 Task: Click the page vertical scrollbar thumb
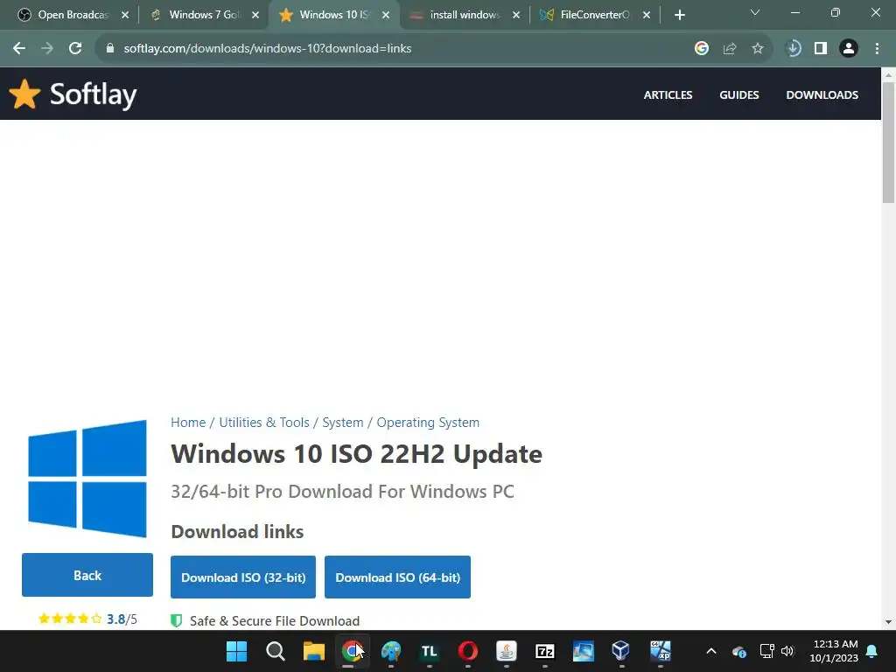[888, 143]
